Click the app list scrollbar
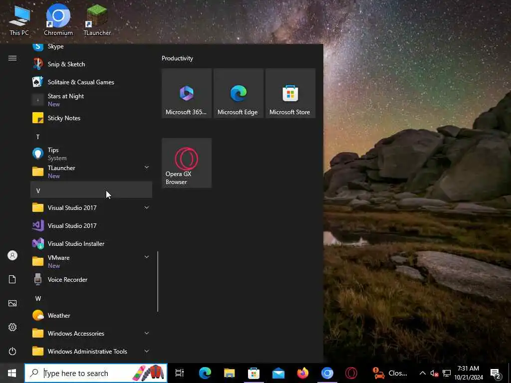This screenshot has height=383, width=511. click(x=158, y=281)
